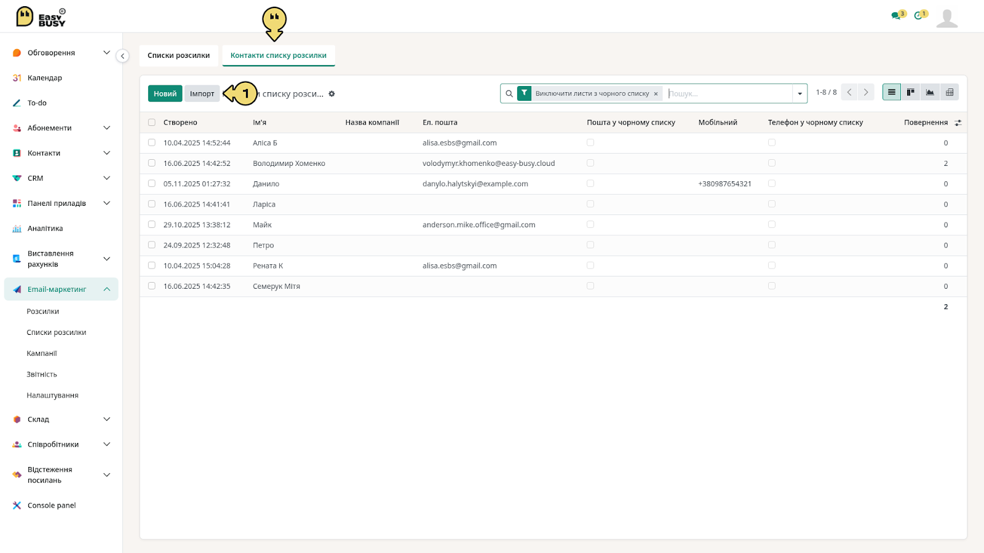Open the search options dropdown arrow

[x=799, y=94]
